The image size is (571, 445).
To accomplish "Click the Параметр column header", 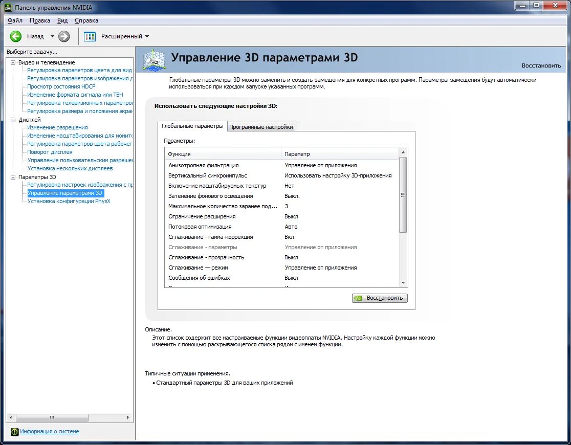I will [340, 154].
